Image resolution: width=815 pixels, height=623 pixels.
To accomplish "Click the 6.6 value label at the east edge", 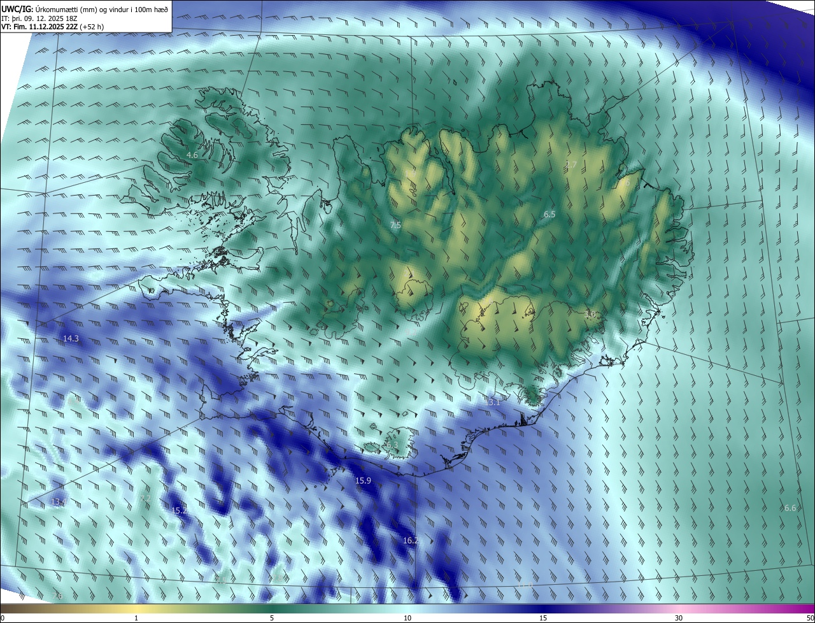I will (790, 508).
